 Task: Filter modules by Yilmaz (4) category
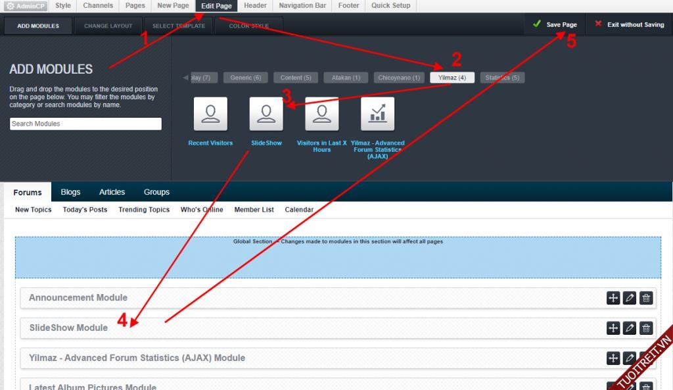[452, 78]
